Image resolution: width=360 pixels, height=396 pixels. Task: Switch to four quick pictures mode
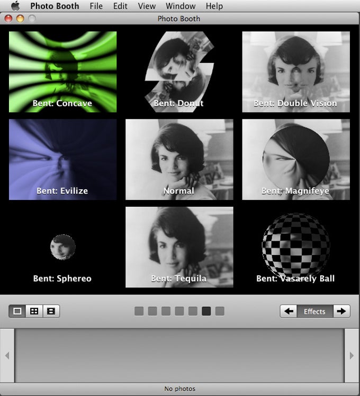tap(34, 311)
